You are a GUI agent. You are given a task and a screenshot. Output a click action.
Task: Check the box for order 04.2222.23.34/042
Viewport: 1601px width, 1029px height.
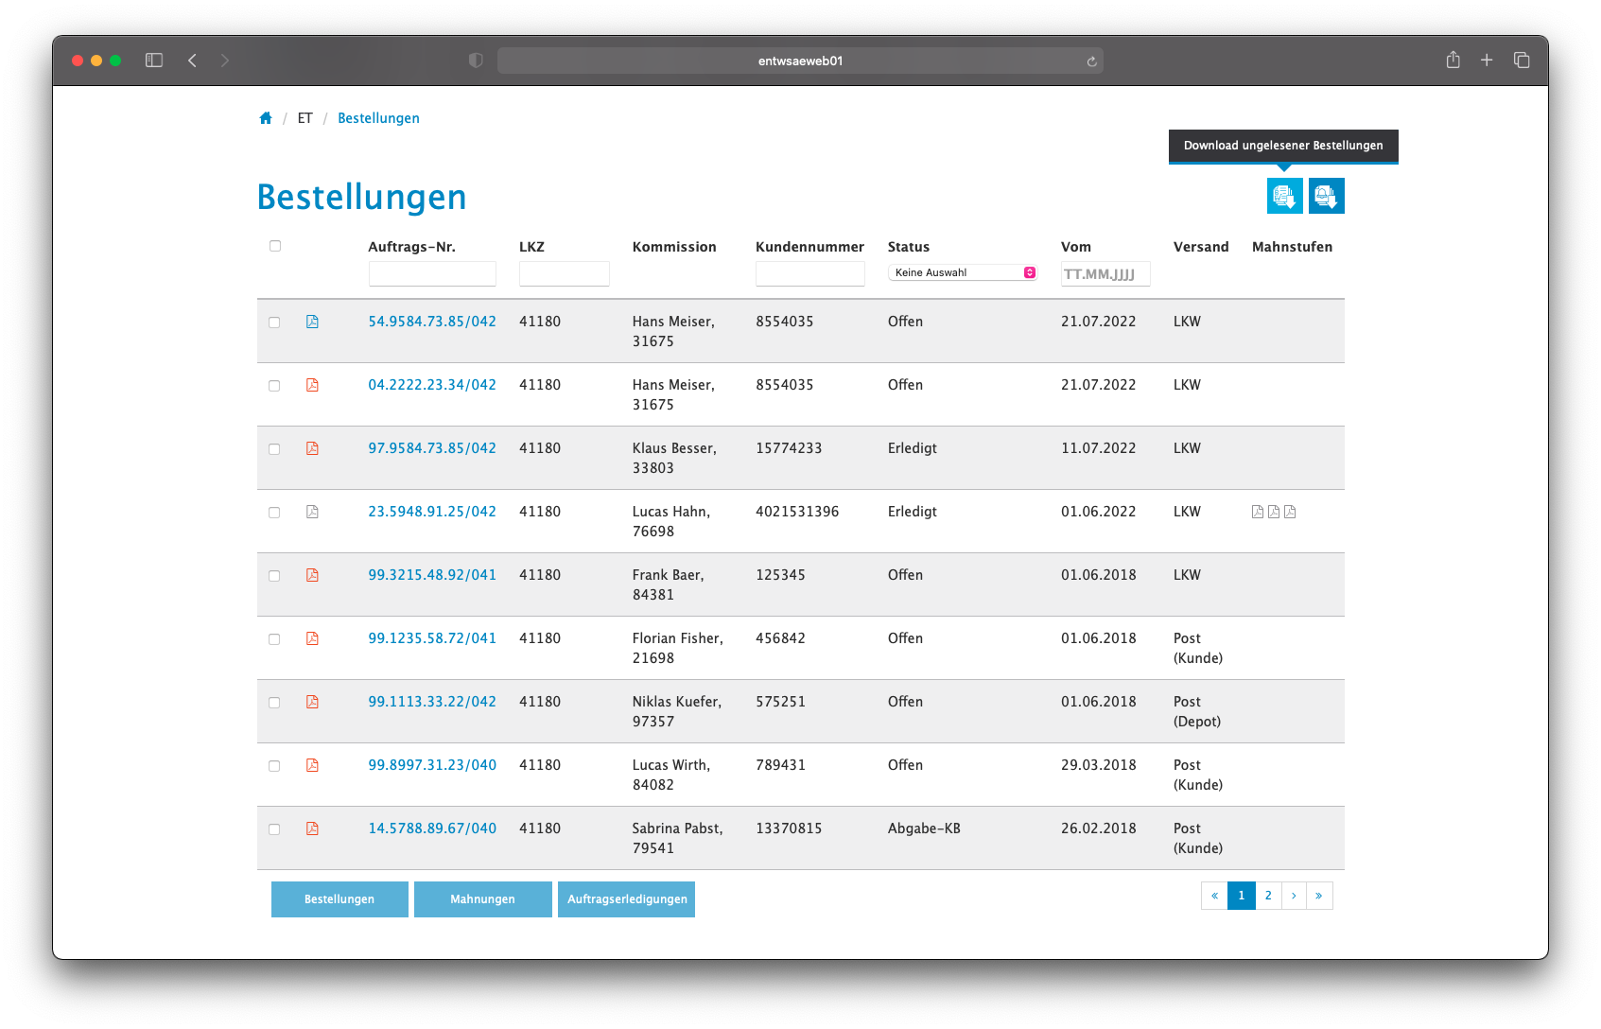click(x=274, y=386)
